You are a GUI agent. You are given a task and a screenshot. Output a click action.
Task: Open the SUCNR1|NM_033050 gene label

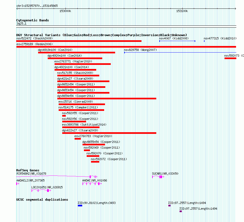[x=165, y=174]
